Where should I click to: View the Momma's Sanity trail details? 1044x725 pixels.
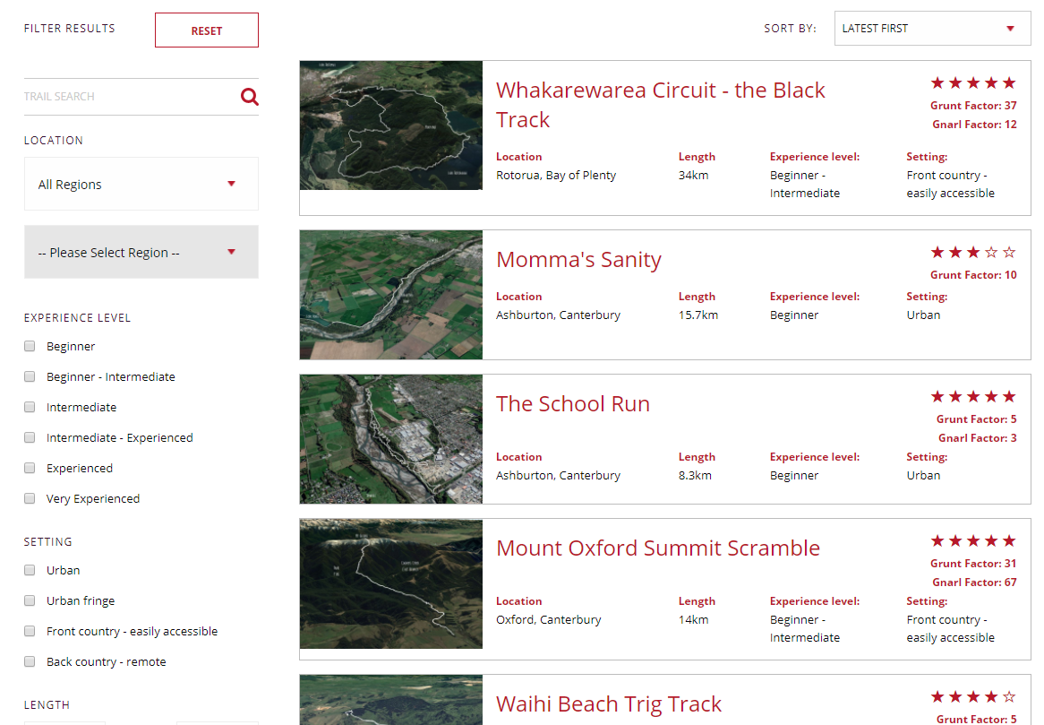click(x=578, y=259)
